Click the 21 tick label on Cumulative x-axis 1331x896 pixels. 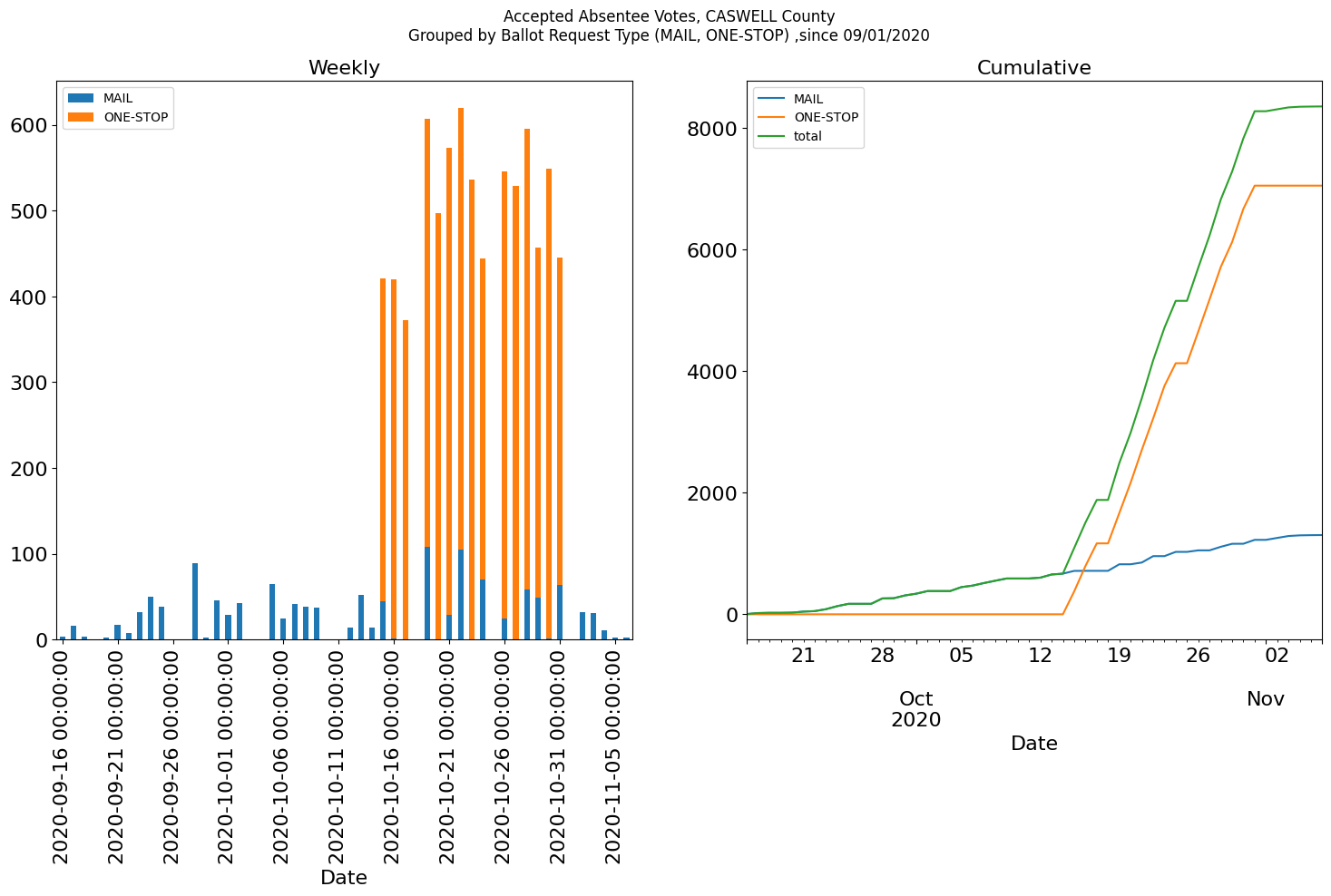point(803,655)
